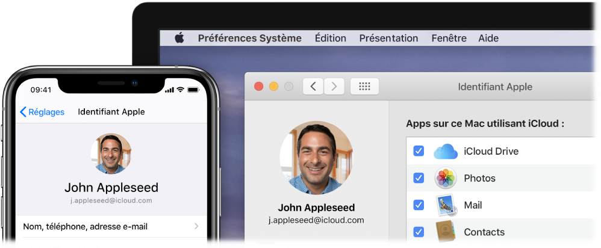Uncheck the Photos checkbox
601x248 pixels.
click(419, 178)
